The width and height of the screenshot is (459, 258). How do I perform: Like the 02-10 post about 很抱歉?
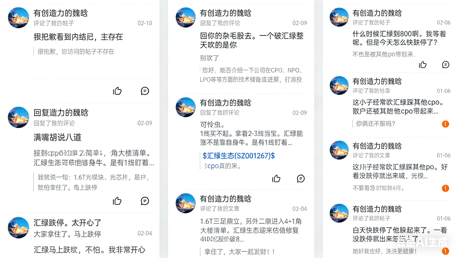point(117,91)
